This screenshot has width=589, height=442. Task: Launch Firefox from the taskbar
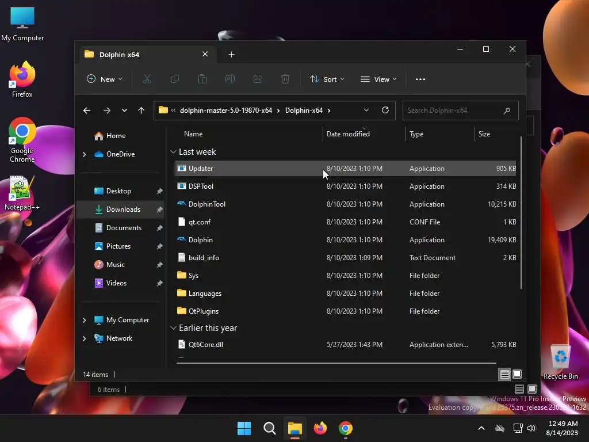tap(320, 428)
